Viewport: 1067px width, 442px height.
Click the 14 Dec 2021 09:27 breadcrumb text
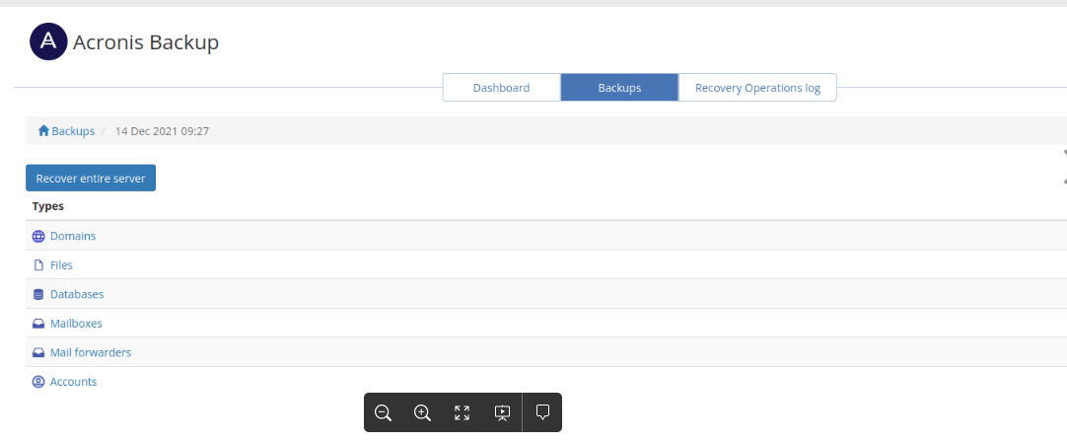pyautogui.click(x=162, y=131)
